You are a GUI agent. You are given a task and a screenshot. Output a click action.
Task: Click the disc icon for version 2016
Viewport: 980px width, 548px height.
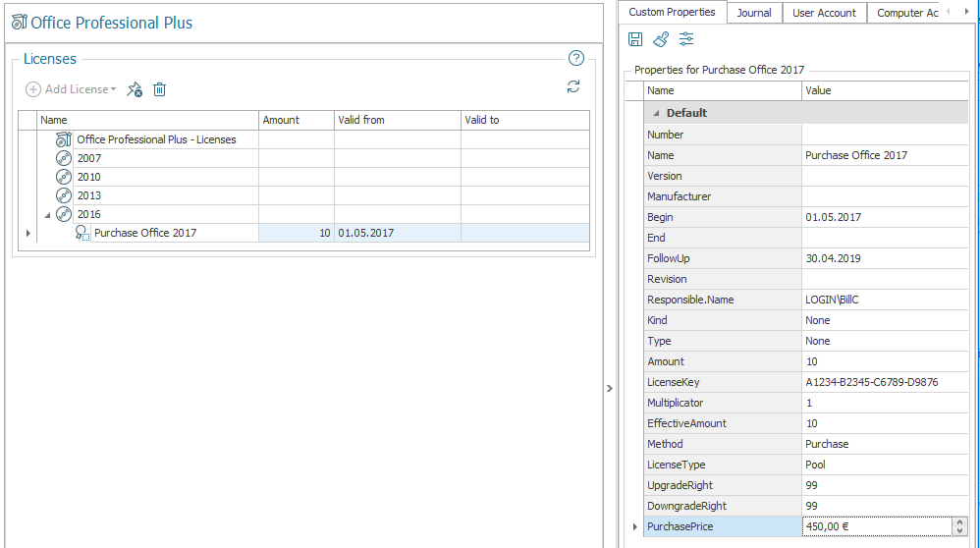click(x=63, y=214)
